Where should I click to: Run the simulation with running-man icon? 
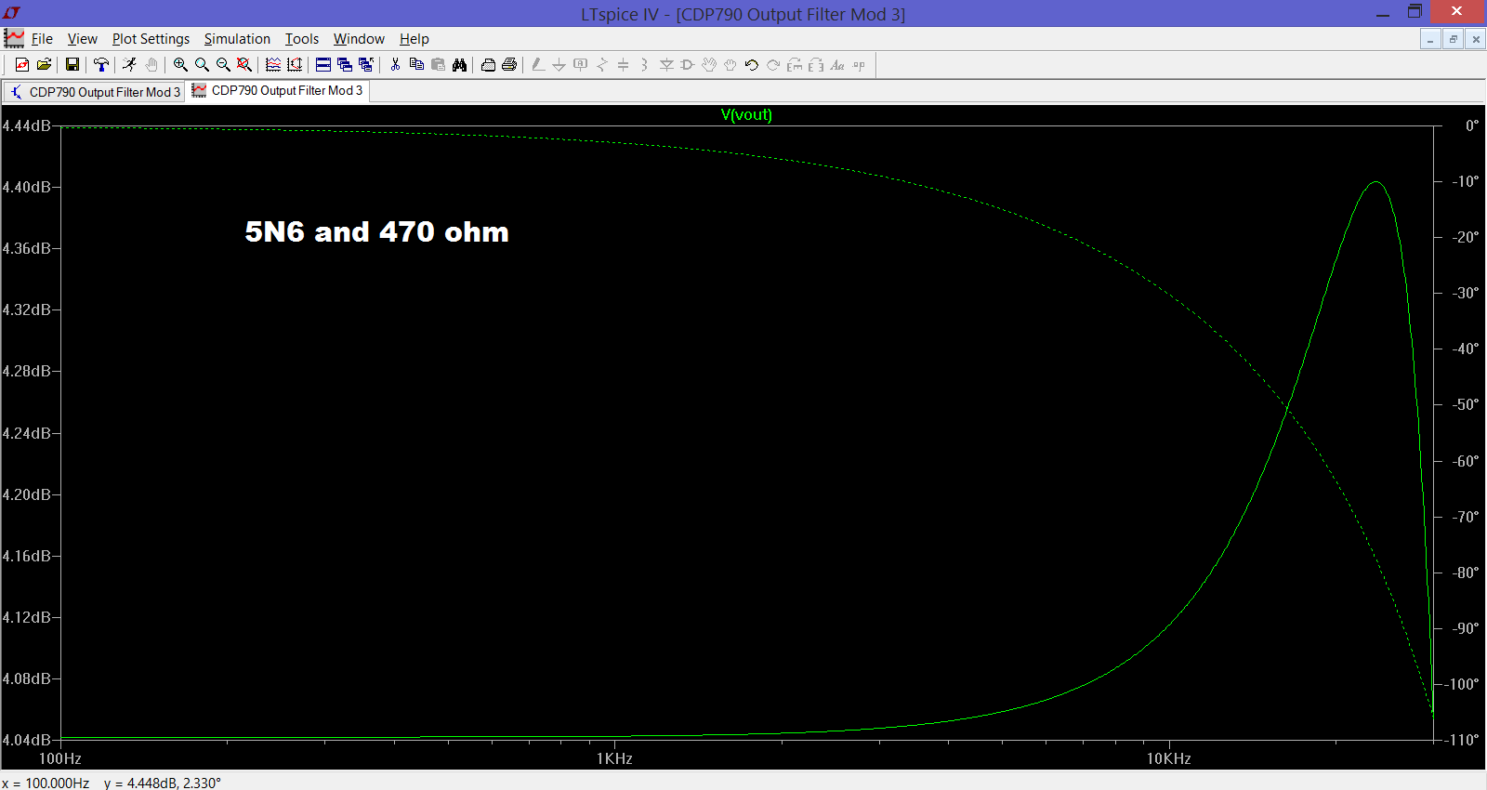129,64
